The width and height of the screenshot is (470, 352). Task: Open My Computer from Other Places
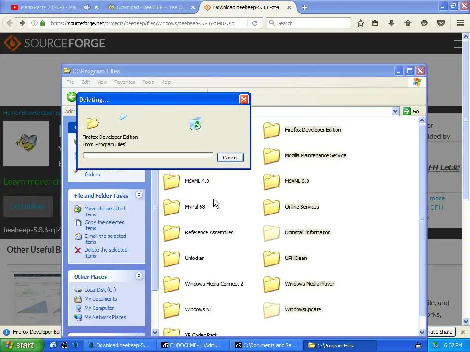[99, 308]
